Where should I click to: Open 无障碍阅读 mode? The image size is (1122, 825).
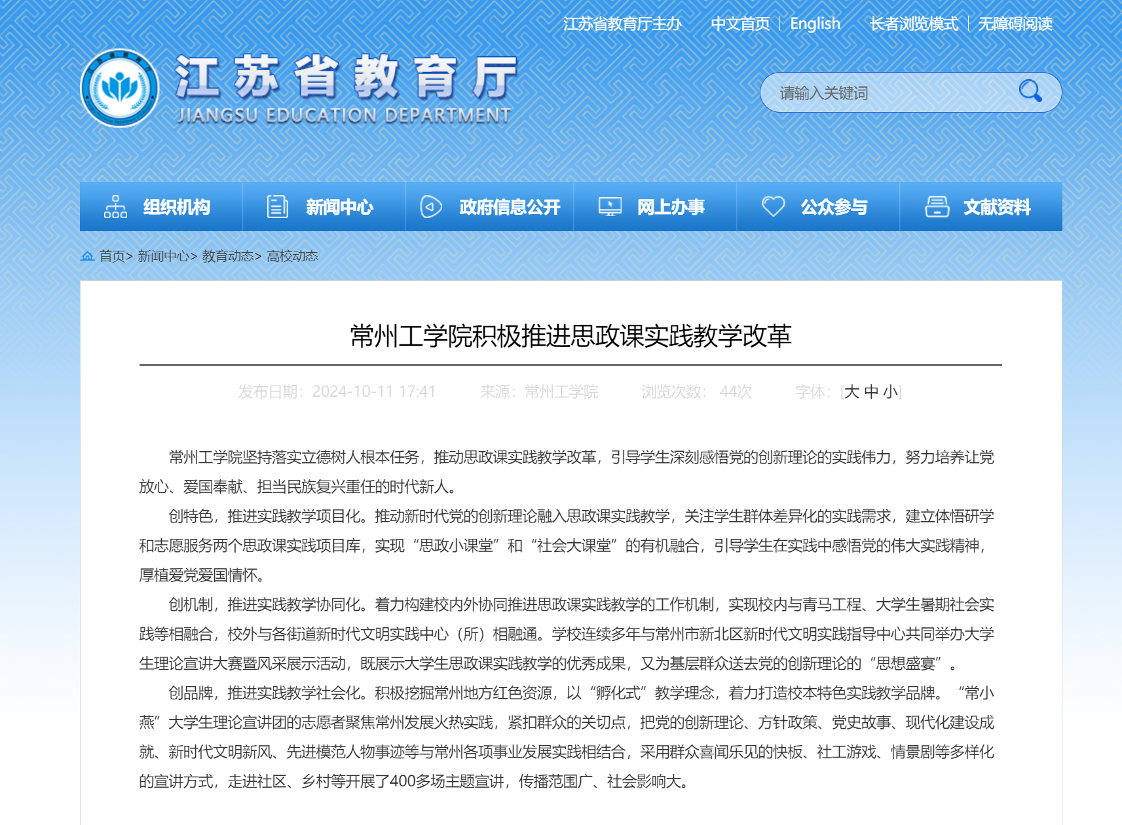[1015, 24]
